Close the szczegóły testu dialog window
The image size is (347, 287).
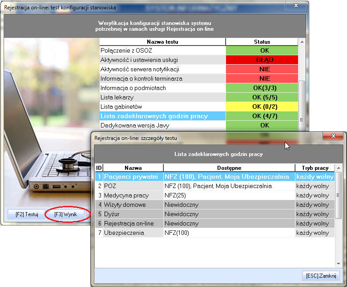point(333,136)
